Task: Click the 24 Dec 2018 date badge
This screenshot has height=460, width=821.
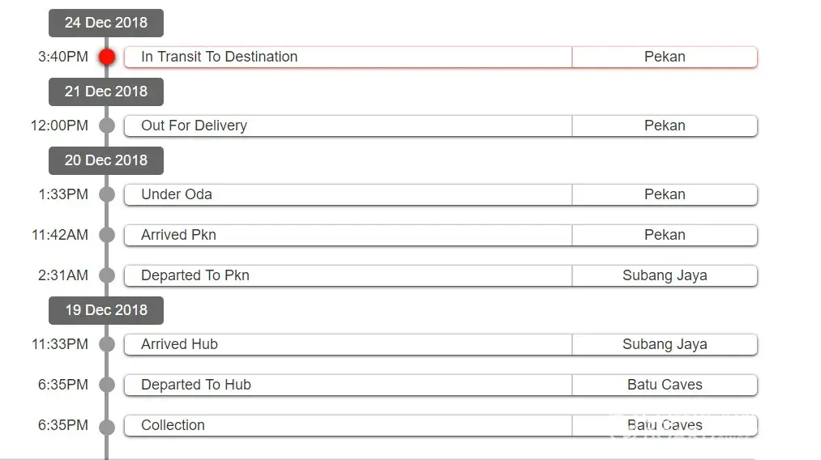Action: 106,23
